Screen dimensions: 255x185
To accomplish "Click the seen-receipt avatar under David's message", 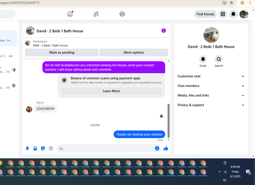I will coord(162,116).
